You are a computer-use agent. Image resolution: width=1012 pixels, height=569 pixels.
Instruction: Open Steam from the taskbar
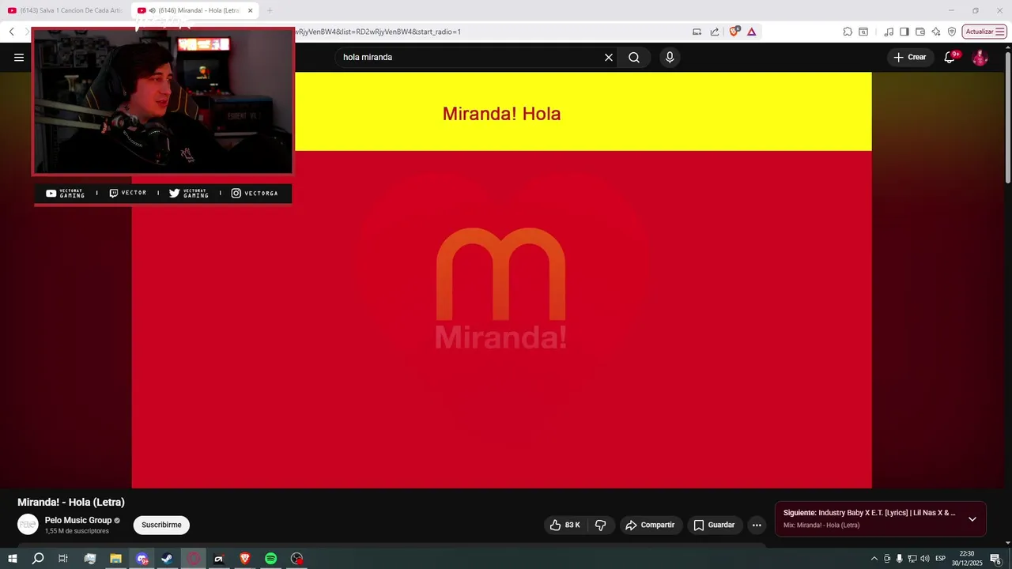167,559
